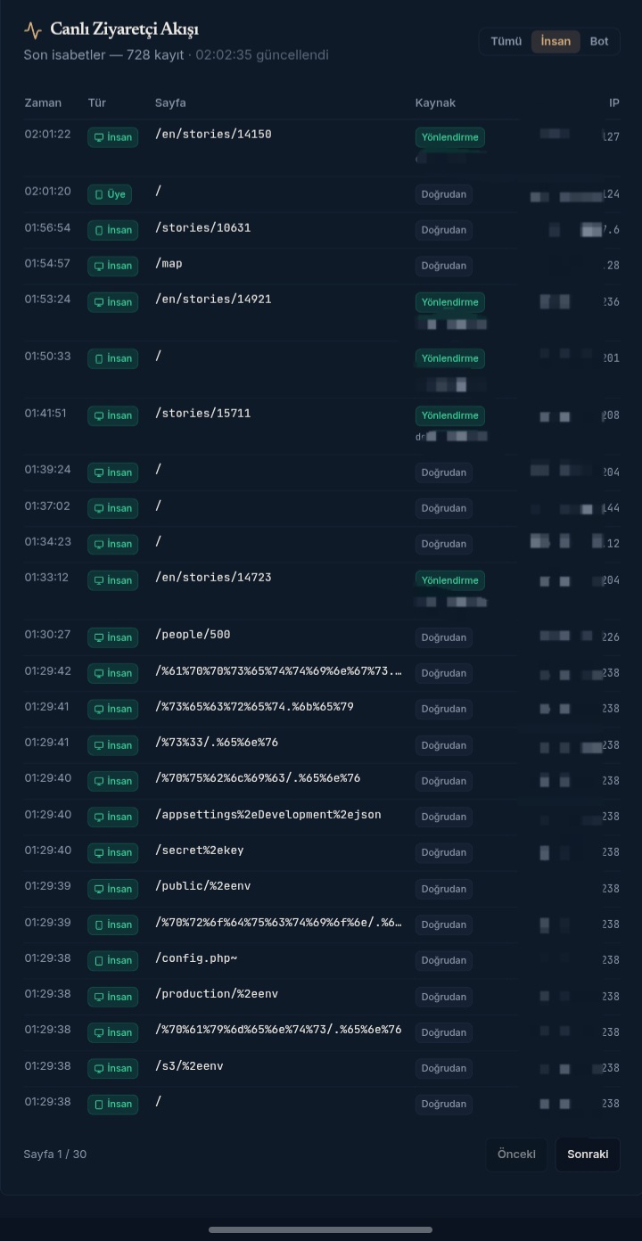Click the Üye badge at 02:01:20
Viewport: 642px width, 1241px height.
(x=110, y=194)
